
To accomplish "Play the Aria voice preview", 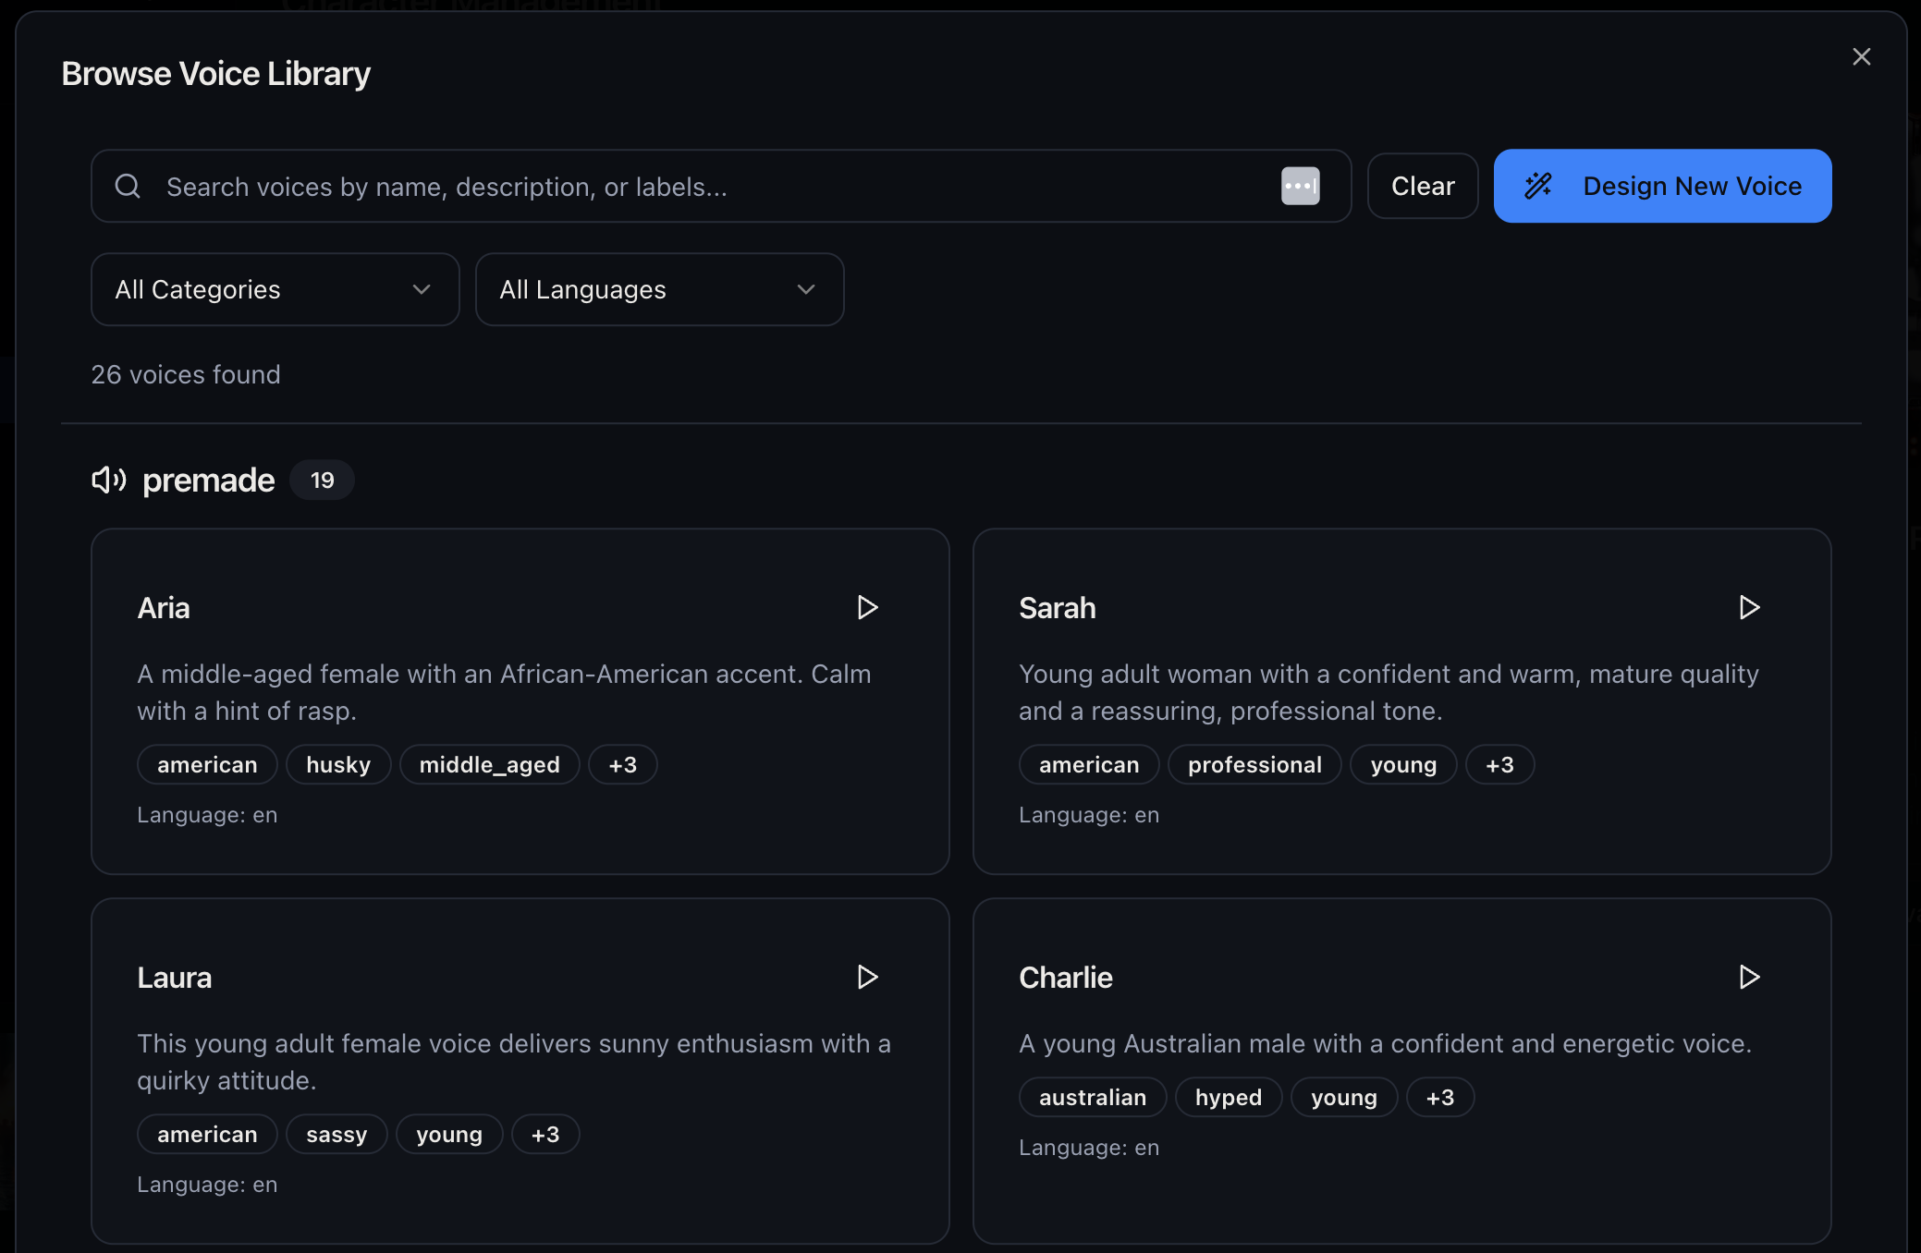I will [866, 607].
